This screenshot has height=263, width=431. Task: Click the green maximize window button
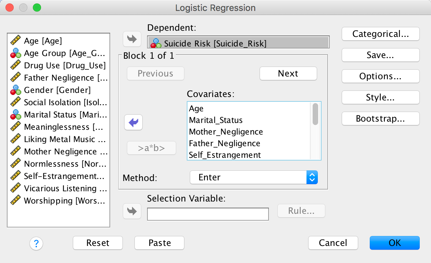click(37, 8)
